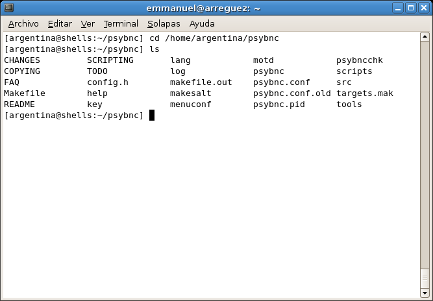This screenshot has width=433, height=301.
Task: Open the Ayuda menu
Action: 202,24
